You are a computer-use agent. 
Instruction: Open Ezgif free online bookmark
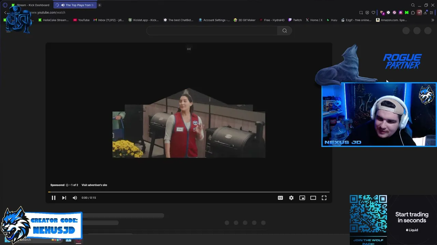356,20
